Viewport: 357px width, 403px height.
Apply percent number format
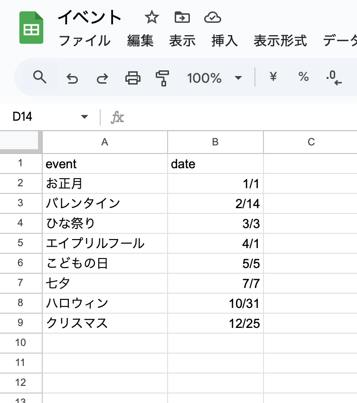pos(303,77)
